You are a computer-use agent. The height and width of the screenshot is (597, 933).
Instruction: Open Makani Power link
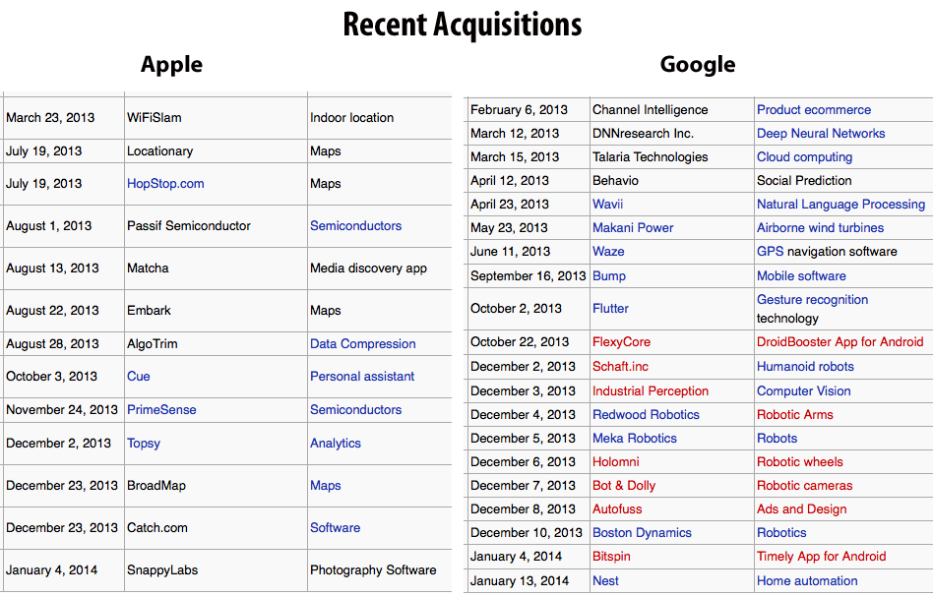click(x=633, y=228)
